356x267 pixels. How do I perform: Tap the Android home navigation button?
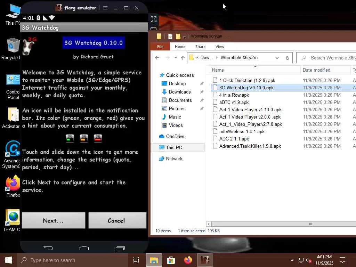coord(84,248)
